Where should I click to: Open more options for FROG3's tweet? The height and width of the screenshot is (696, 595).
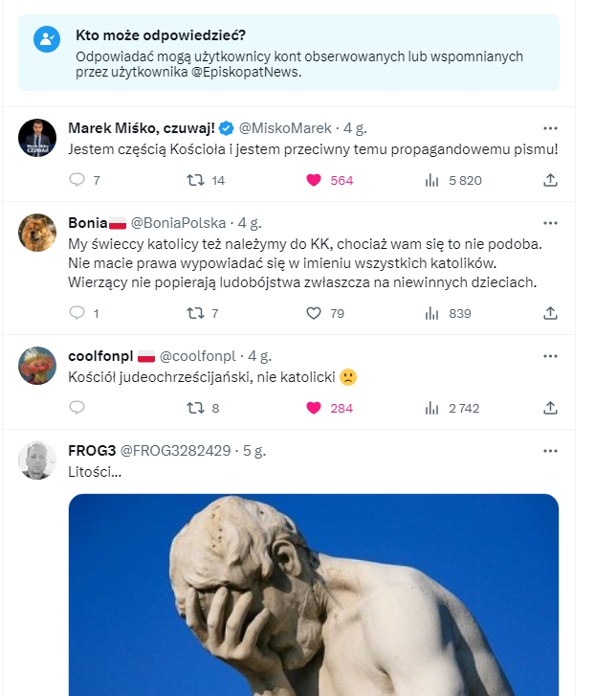click(x=550, y=451)
